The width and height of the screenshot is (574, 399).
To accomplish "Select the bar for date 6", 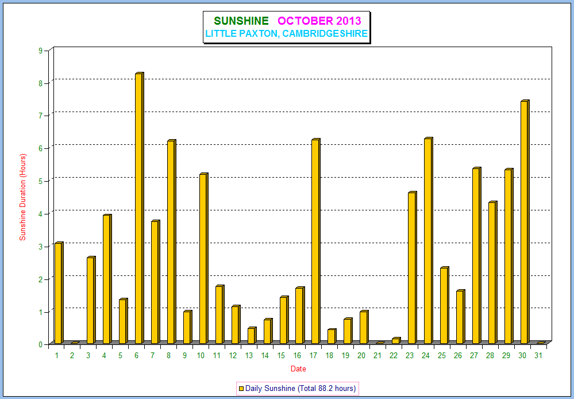I will (140, 208).
